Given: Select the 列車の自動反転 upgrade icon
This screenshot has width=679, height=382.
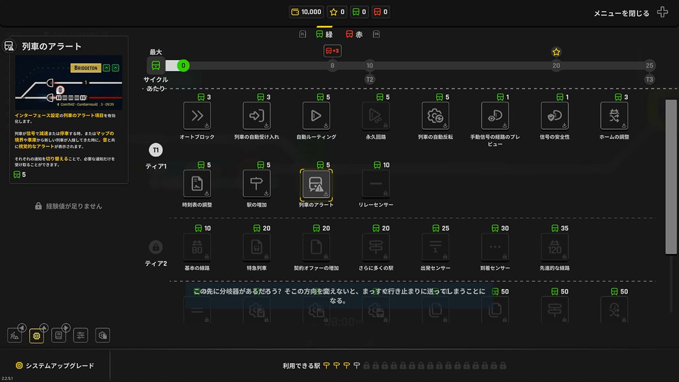Looking at the screenshot, I should pos(436,116).
